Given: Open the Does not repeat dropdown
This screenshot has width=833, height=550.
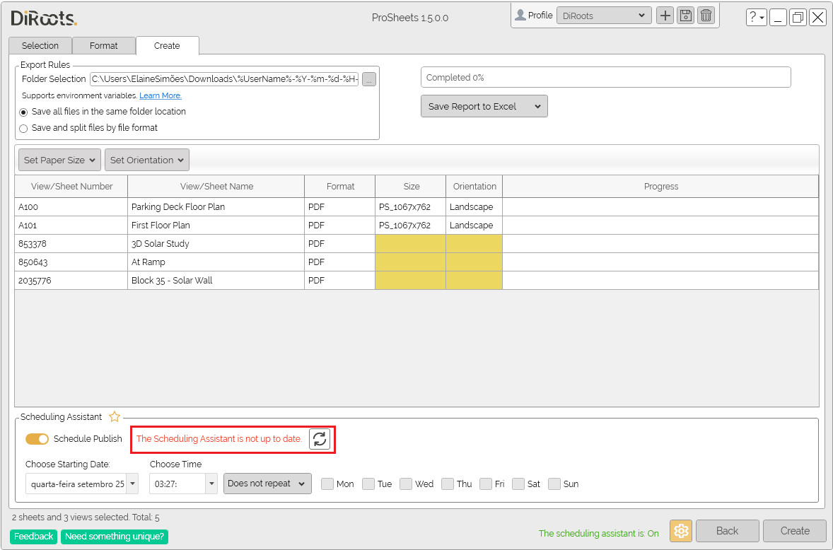Looking at the screenshot, I should pos(267,484).
